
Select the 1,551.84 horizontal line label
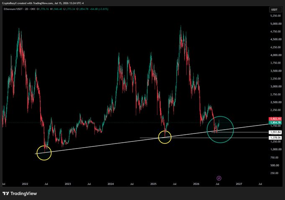click(275, 132)
